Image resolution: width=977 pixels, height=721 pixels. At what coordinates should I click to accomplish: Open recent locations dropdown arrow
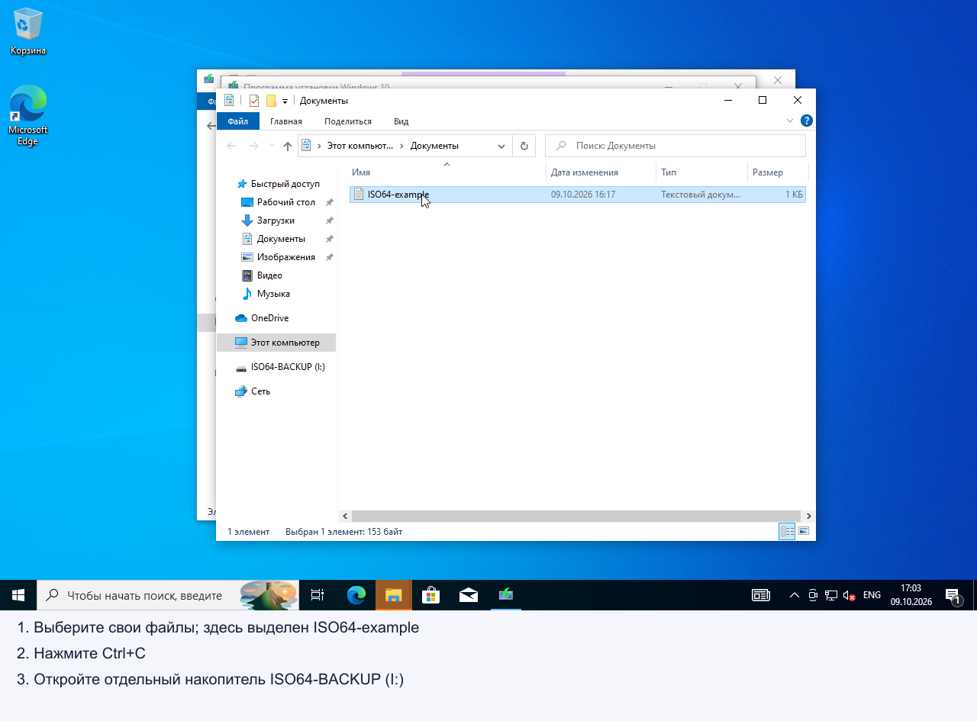[x=272, y=146]
